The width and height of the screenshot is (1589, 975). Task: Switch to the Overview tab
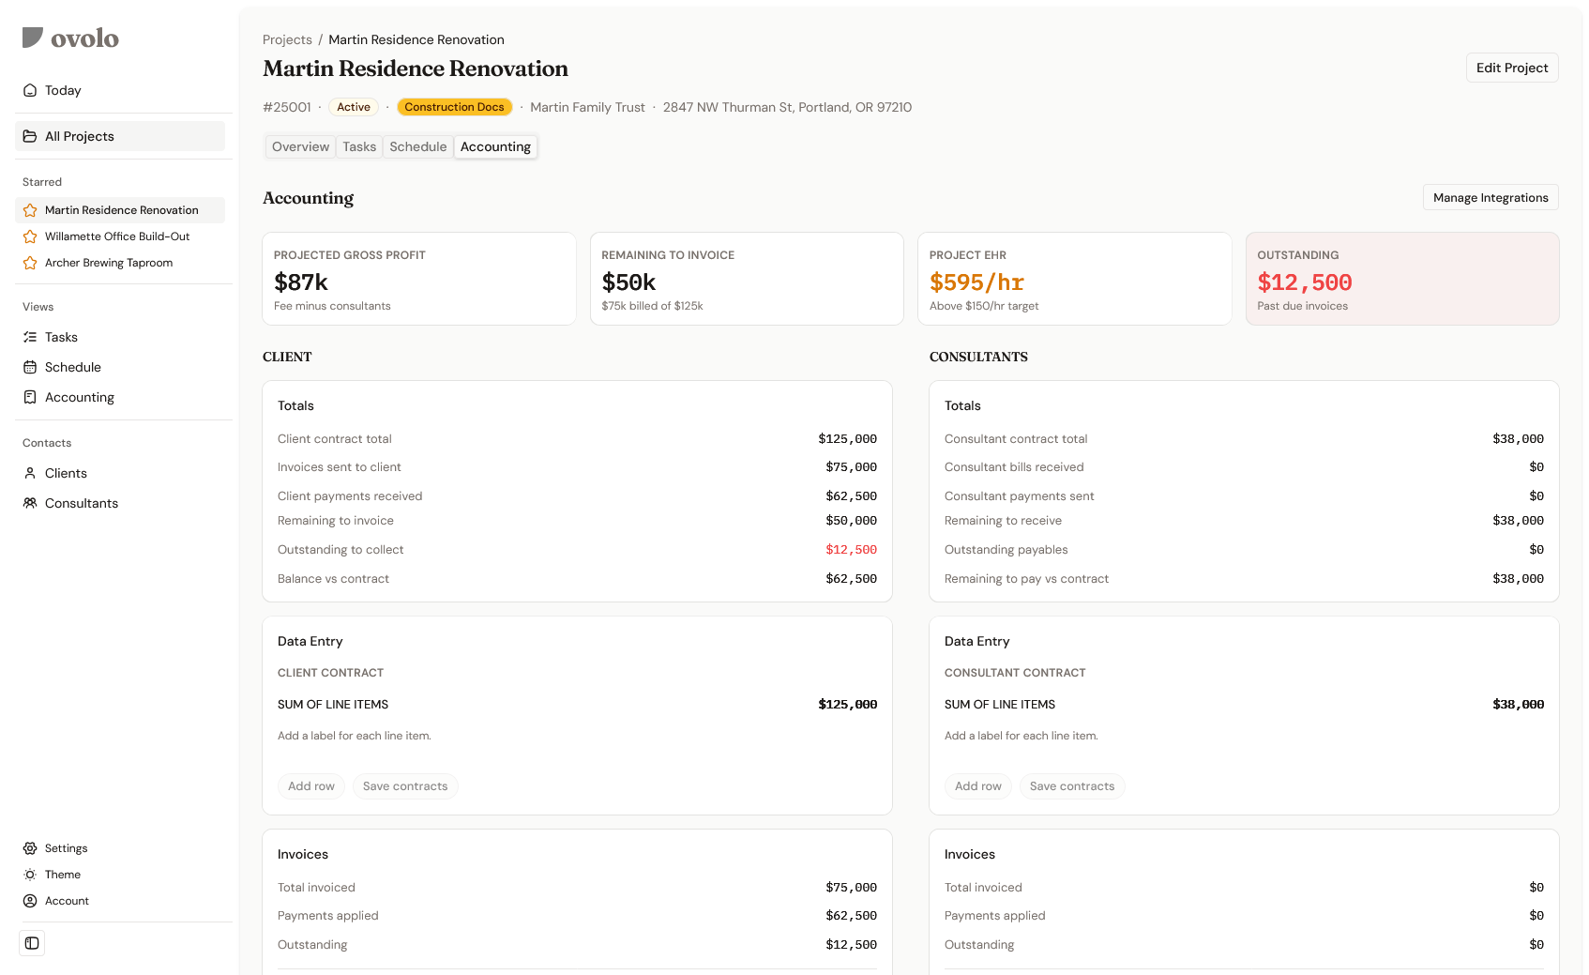point(299,146)
